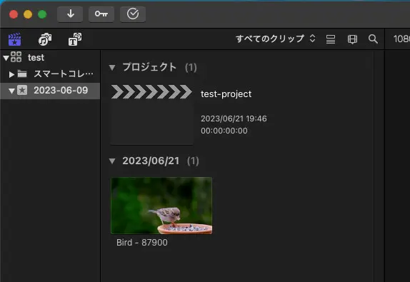Open the Keyword Editor key button
Image resolution: width=410 pixels, height=282 pixels.
(x=101, y=14)
